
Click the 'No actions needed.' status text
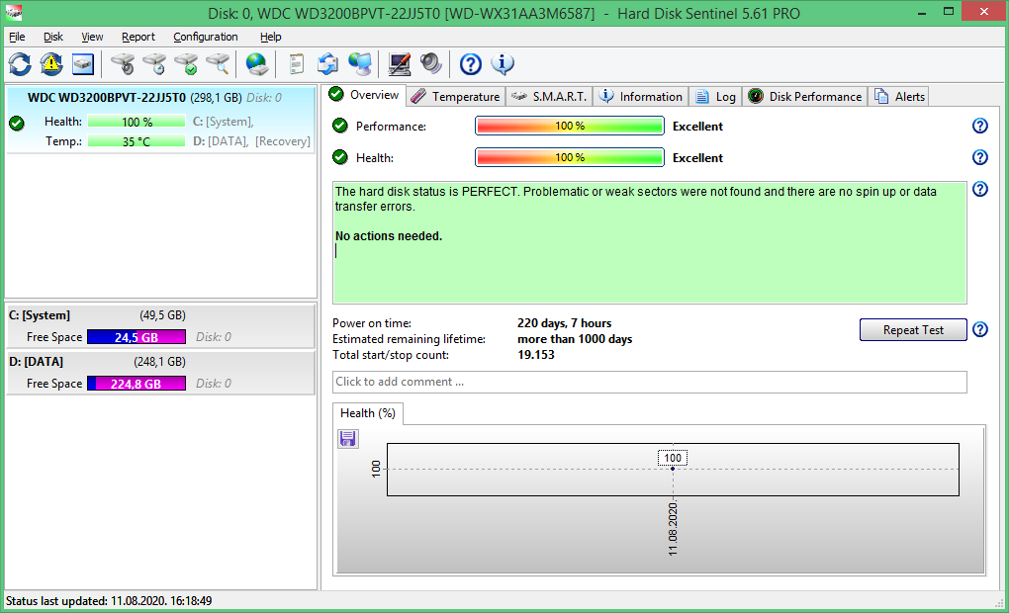[389, 236]
